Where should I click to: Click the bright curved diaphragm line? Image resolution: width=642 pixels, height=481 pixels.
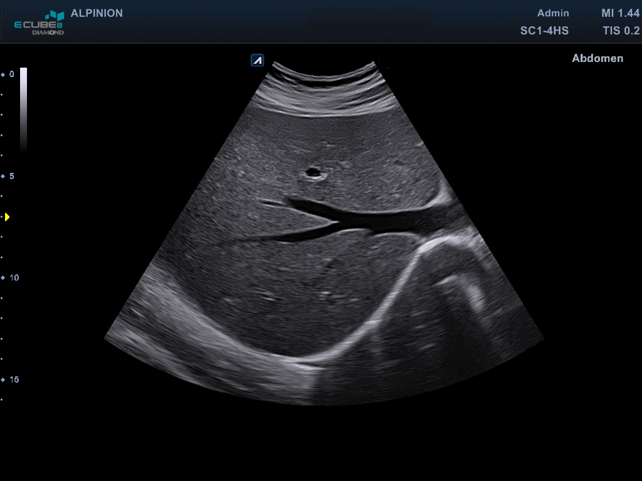389,294
